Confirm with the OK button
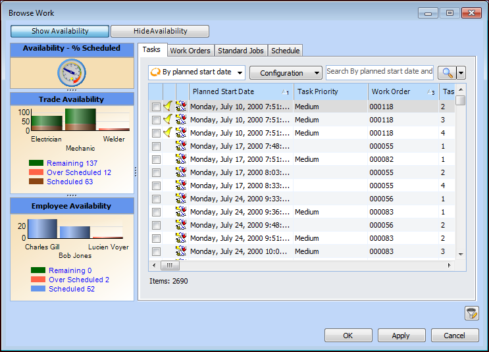Image resolution: width=489 pixels, height=352 pixels. coord(348,336)
